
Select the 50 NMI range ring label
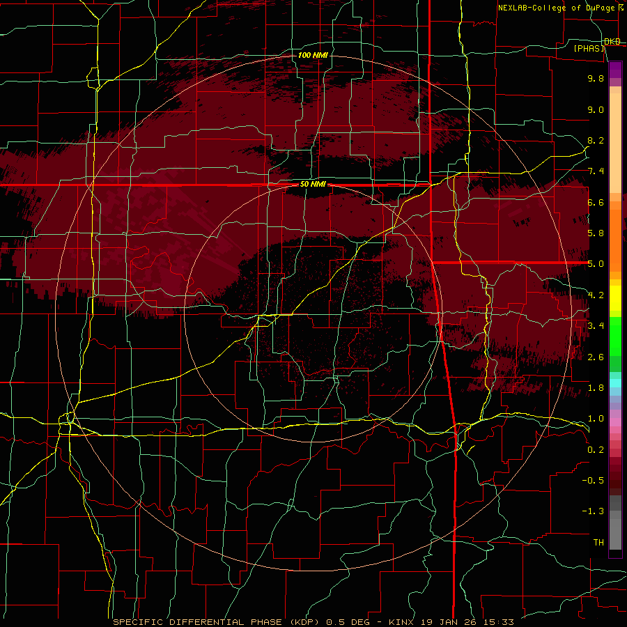pyautogui.click(x=313, y=184)
